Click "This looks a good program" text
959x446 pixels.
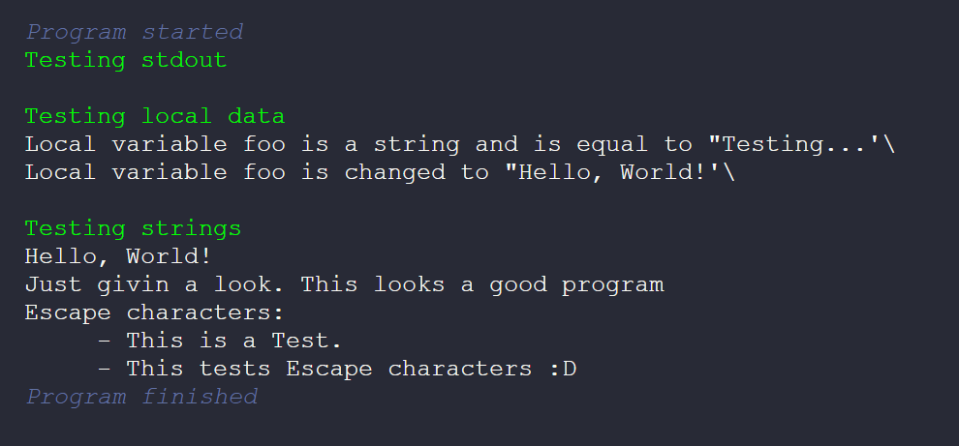[482, 285]
